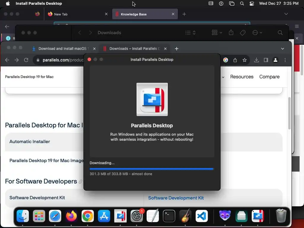Open Resources link in page navigation
This screenshot has width=304, height=228.
[242, 77]
